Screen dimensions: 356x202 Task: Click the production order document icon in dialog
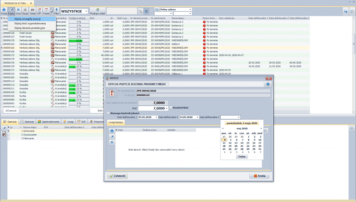click(x=112, y=93)
